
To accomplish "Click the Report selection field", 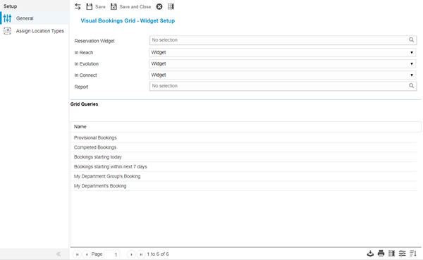I will coord(283,86).
